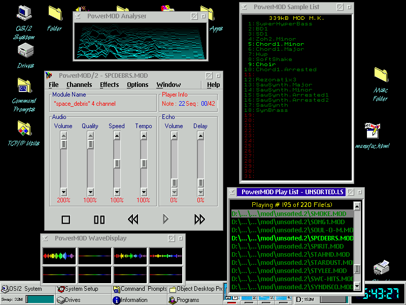The height and width of the screenshot is (305, 406).
Task: Click Tempo slider down arrow
Action: pyautogui.click(x=144, y=192)
